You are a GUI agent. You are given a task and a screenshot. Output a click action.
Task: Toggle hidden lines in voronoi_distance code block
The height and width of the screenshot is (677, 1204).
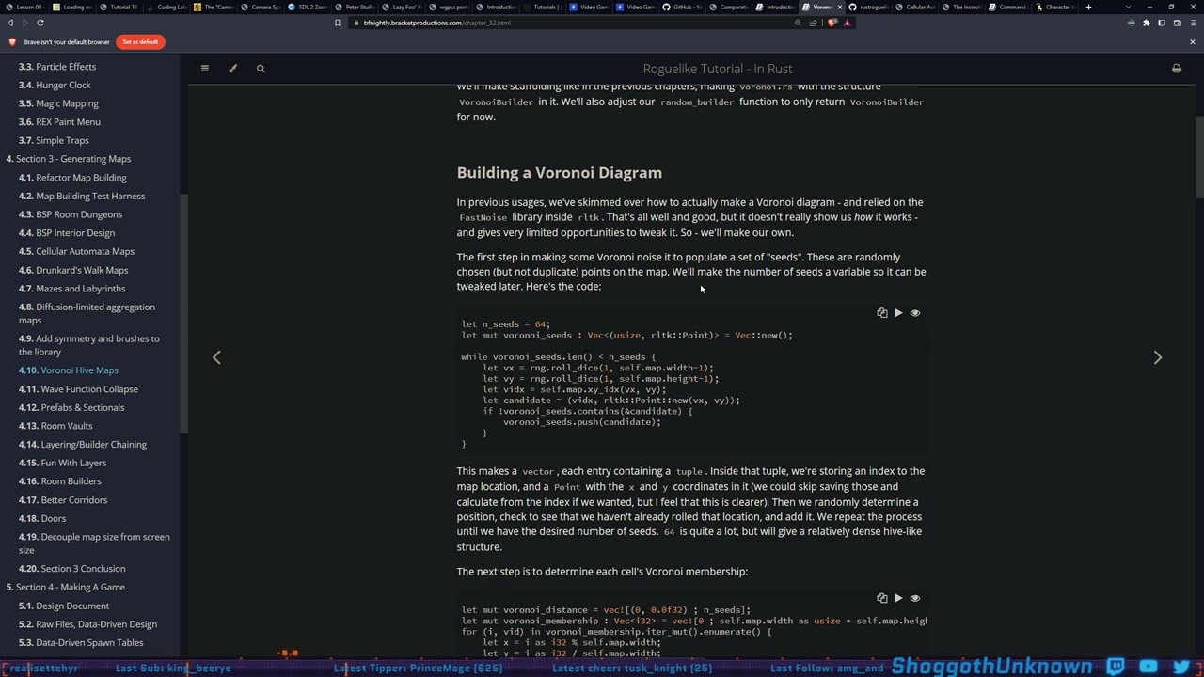tap(915, 598)
